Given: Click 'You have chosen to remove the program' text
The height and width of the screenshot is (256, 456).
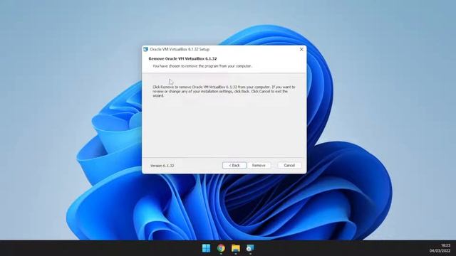Looking at the screenshot, I should [202, 66].
